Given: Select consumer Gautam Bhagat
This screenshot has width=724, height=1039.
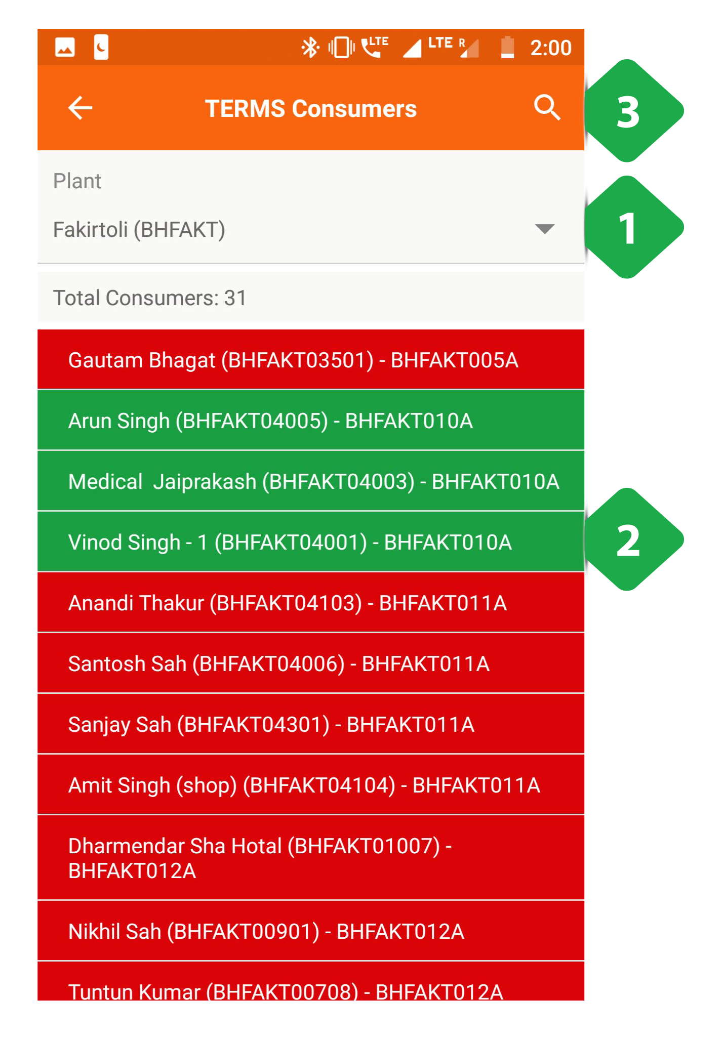Looking at the screenshot, I should [311, 360].
